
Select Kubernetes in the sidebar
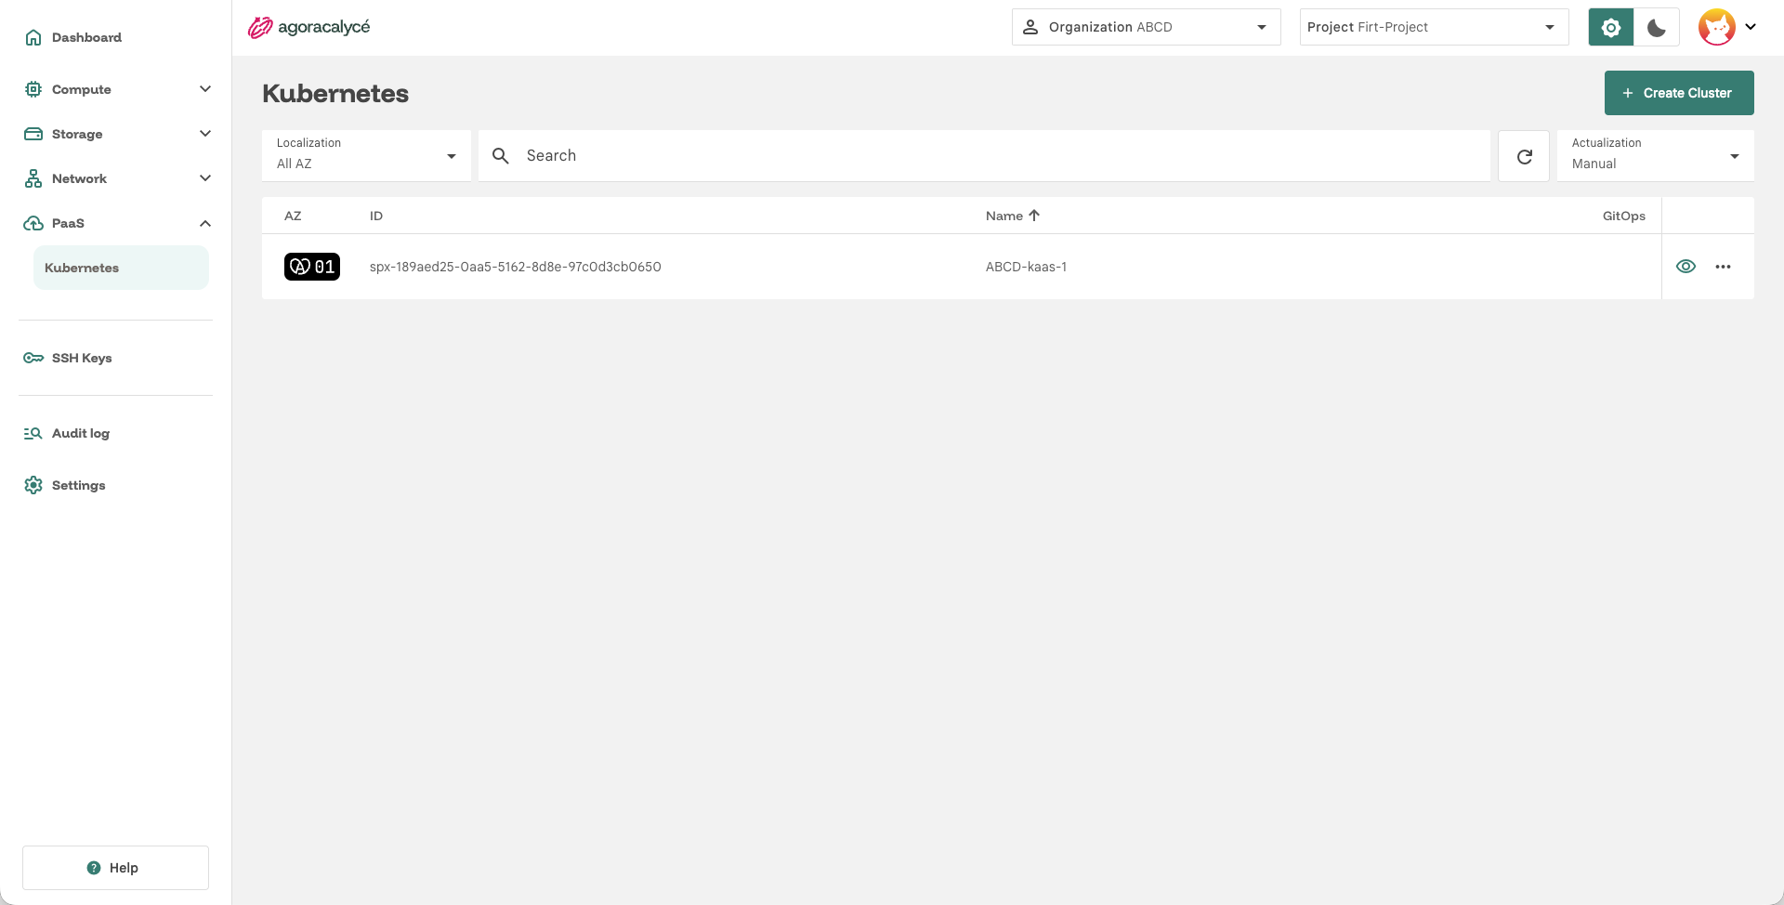pyautogui.click(x=121, y=268)
